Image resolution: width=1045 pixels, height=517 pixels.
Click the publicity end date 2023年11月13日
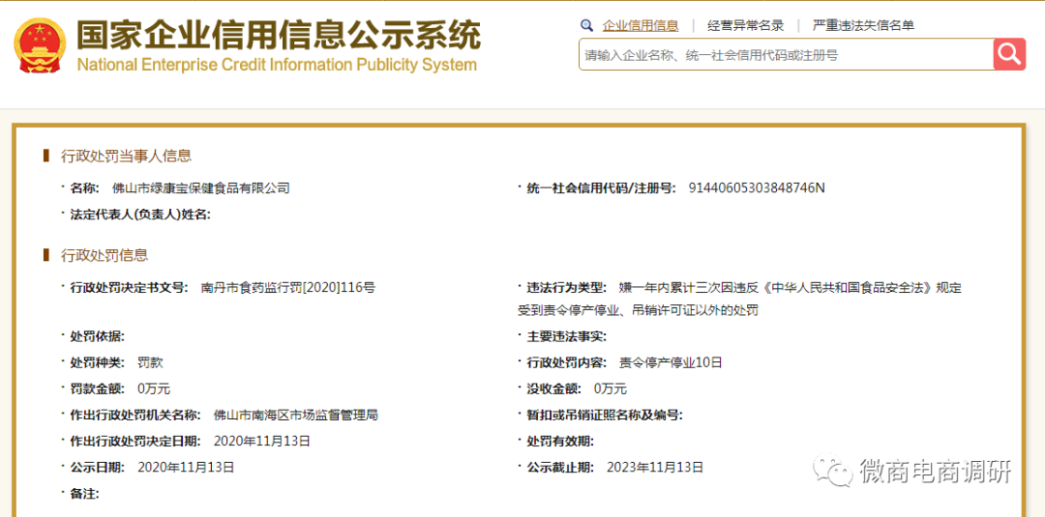[654, 467]
